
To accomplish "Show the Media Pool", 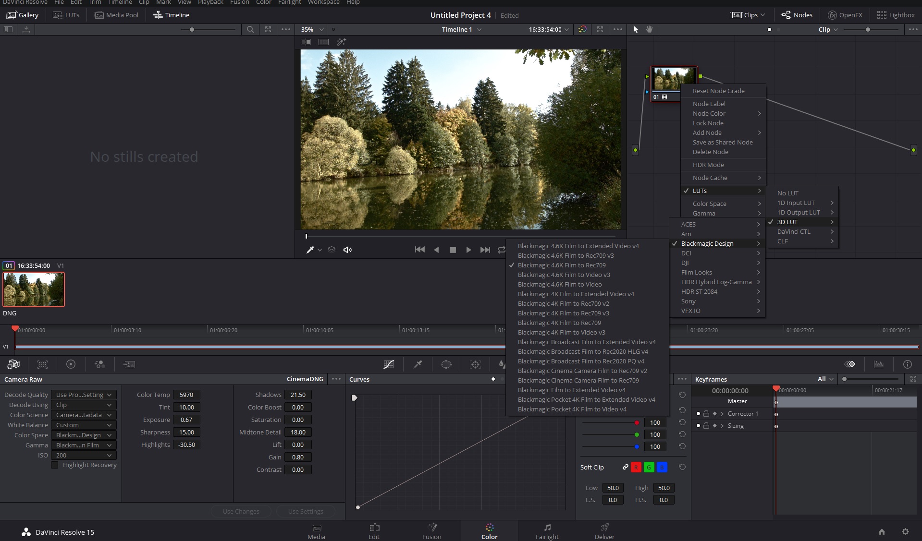I will tap(117, 15).
